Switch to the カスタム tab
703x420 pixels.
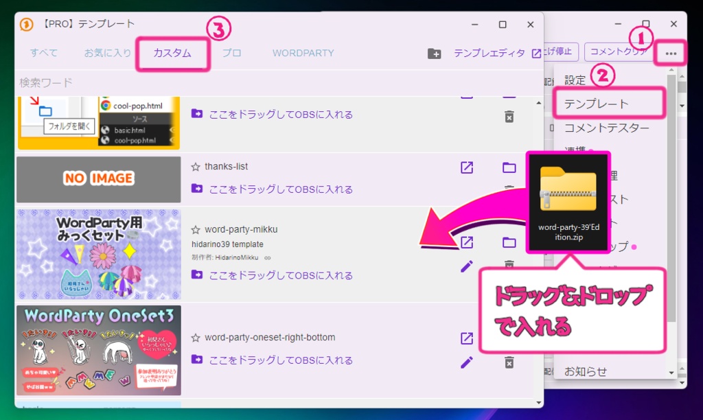click(172, 52)
